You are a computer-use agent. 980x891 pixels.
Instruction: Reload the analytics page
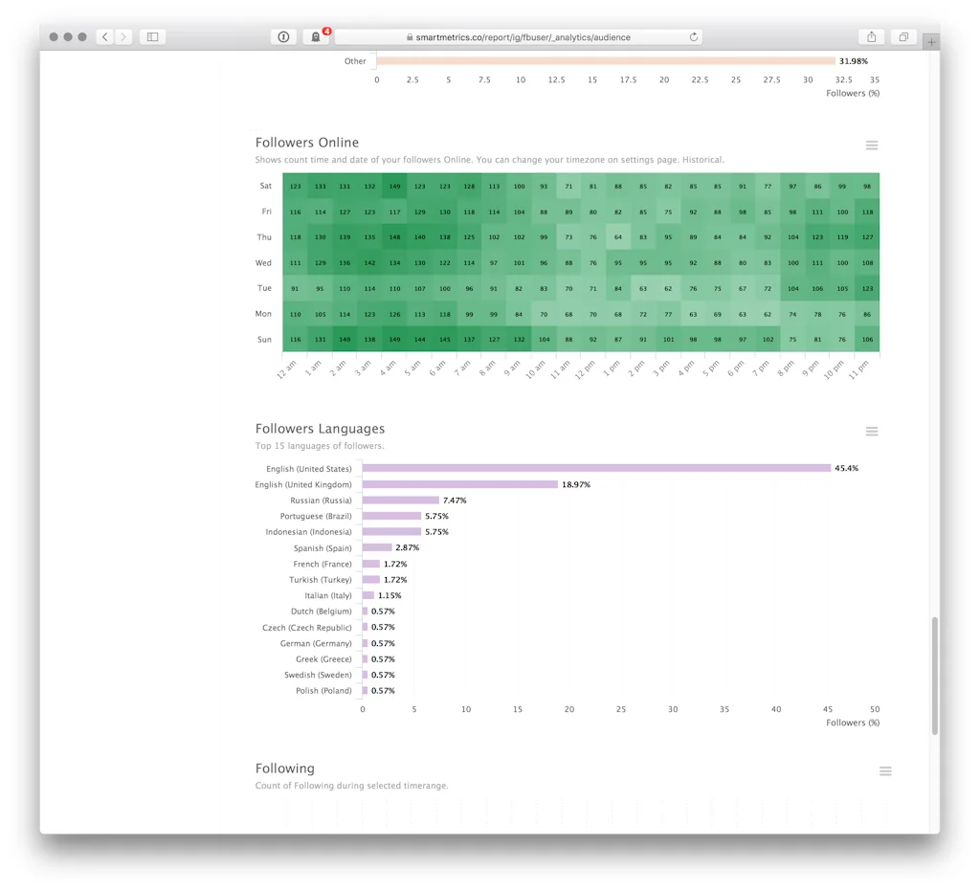[692, 36]
